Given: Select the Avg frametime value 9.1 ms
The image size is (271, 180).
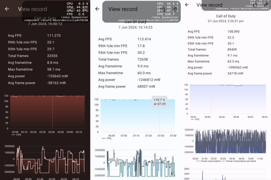Looking at the screenshot, I should click(232, 55).
